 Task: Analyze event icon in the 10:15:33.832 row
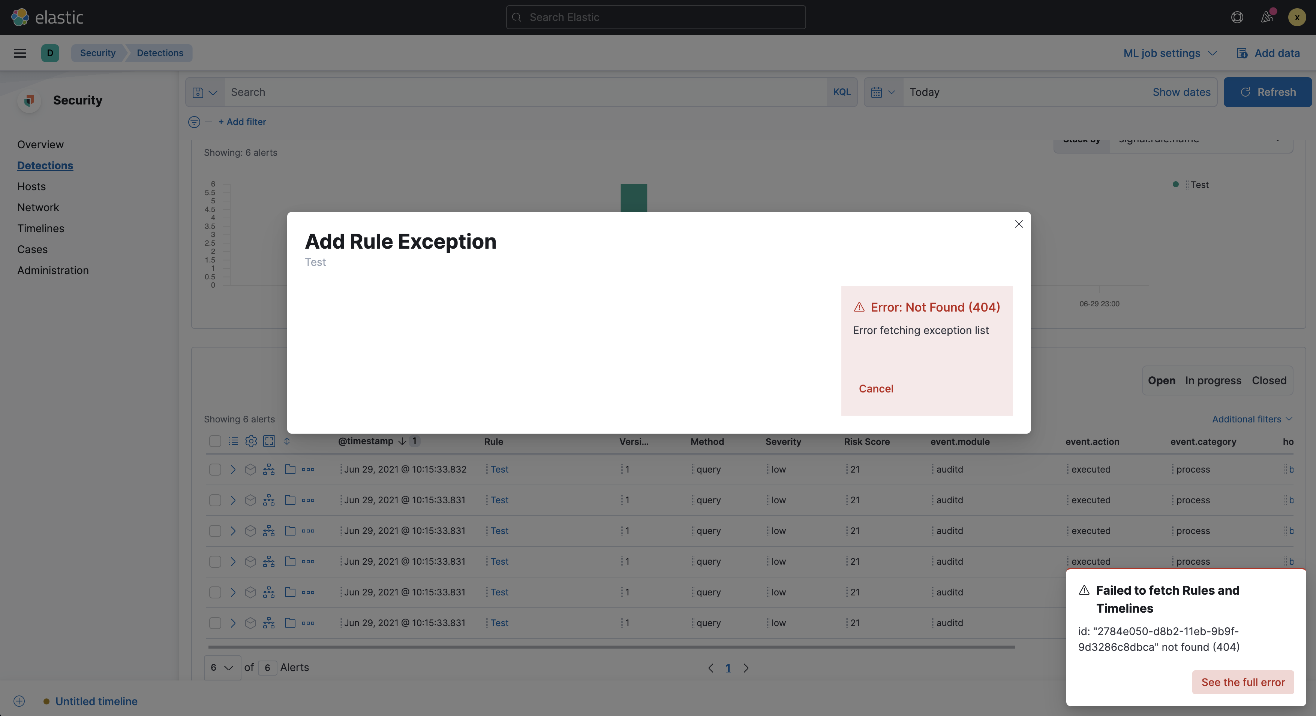pos(269,469)
